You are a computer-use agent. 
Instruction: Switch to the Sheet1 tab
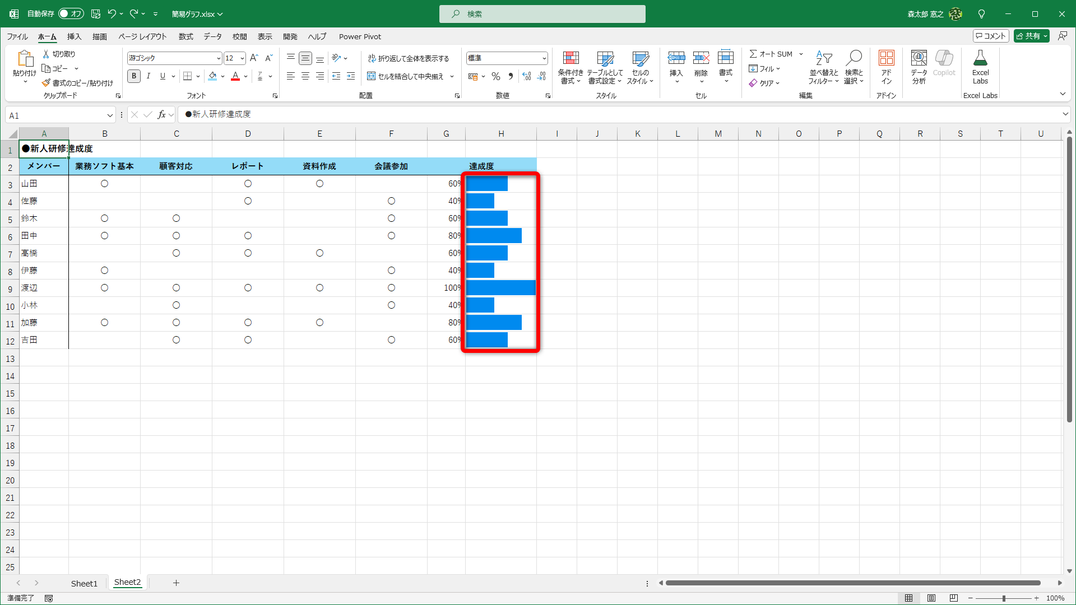[84, 583]
